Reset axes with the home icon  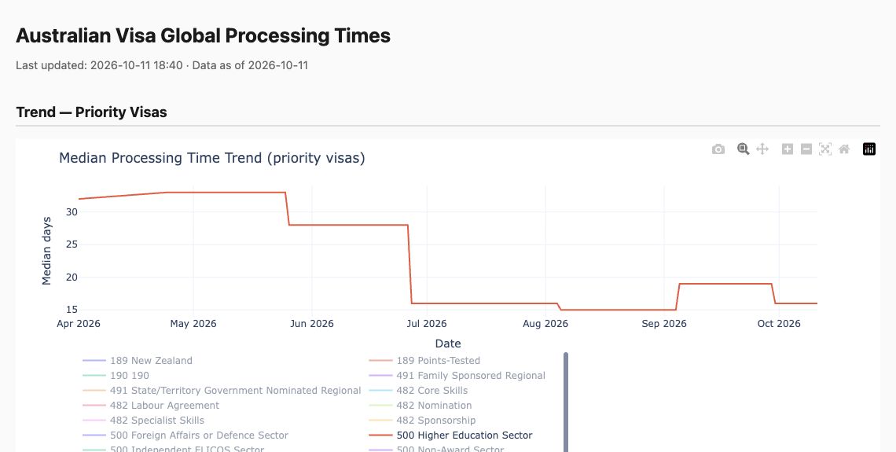[x=844, y=149]
